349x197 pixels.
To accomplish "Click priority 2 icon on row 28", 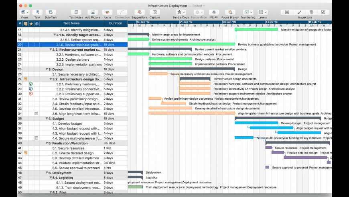I will click(31, 84).
